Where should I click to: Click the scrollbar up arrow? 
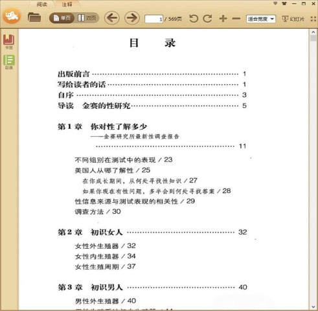coord(313,32)
